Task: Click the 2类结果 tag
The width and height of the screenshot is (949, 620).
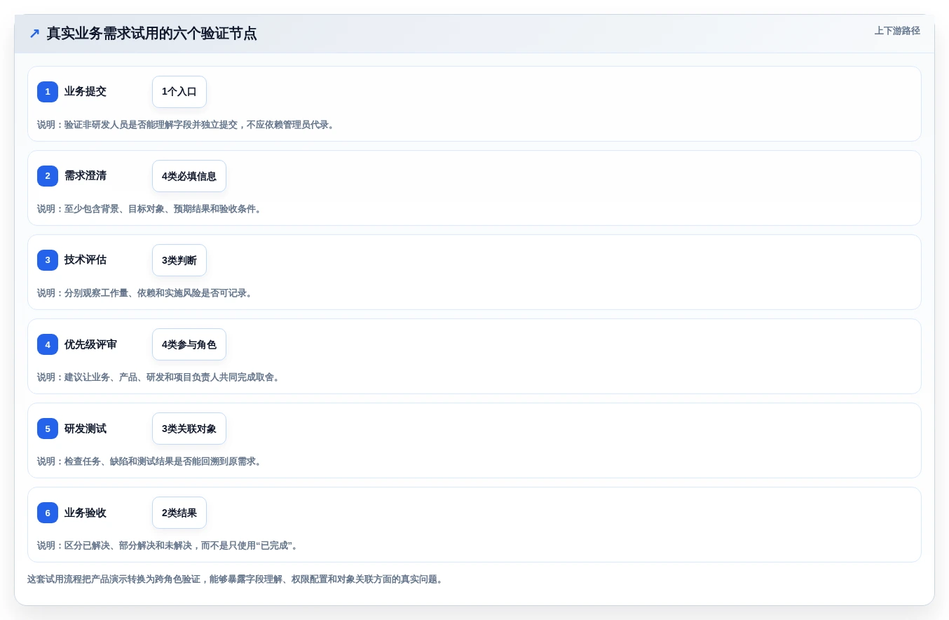Action: tap(179, 513)
